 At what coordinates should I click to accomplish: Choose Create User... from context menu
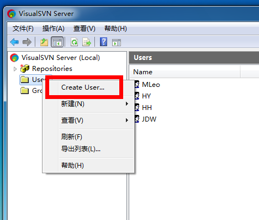(x=83, y=87)
